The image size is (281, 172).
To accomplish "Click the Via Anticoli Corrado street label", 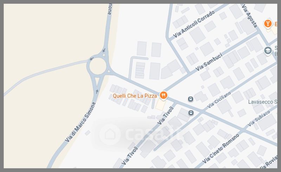I will (x=194, y=24).
